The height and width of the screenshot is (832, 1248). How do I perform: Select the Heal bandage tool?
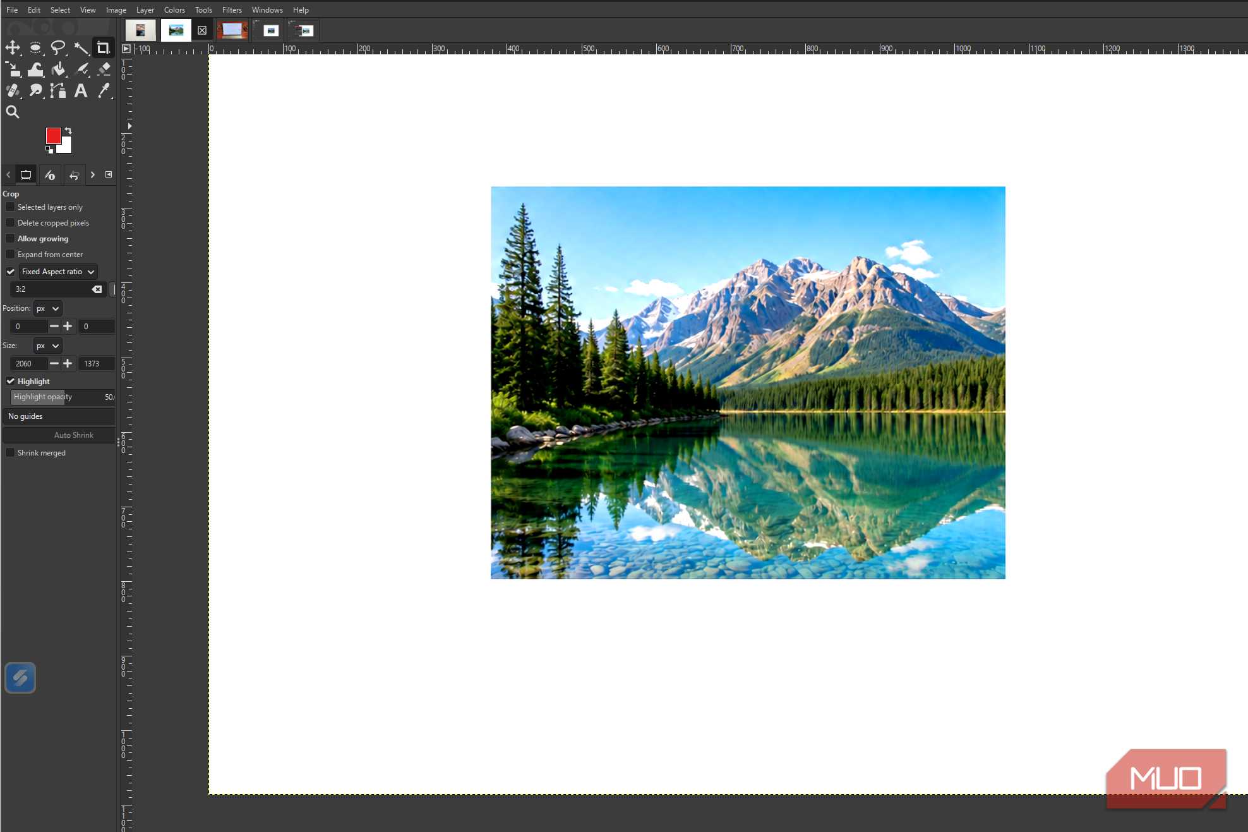tap(13, 91)
